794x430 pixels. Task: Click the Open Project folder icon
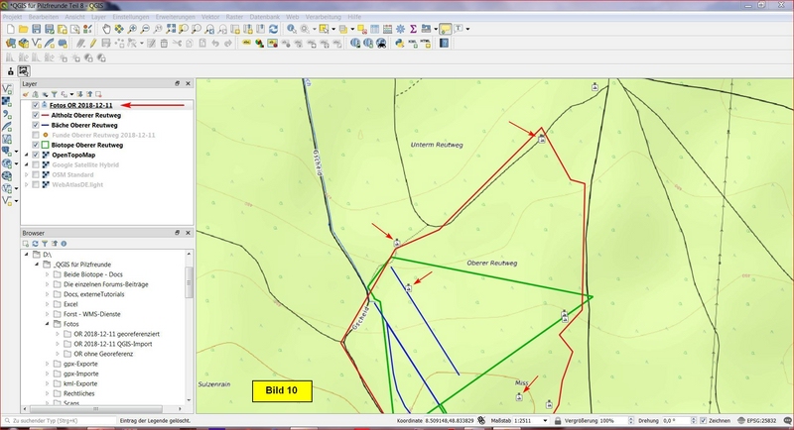click(x=24, y=30)
